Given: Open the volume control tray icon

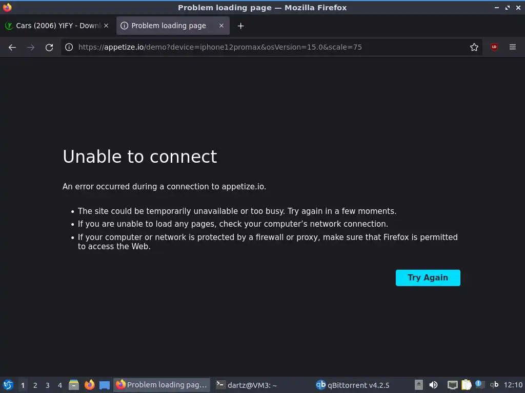Looking at the screenshot, I should pos(433,385).
